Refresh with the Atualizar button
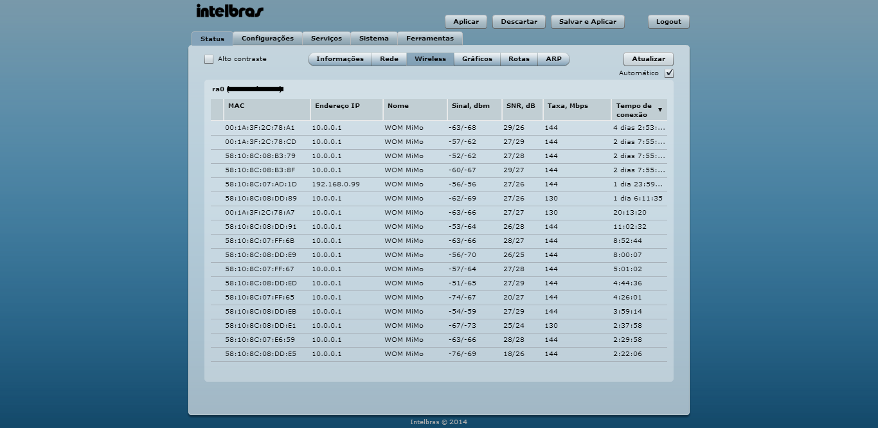The width and height of the screenshot is (878, 428). (649, 59)
